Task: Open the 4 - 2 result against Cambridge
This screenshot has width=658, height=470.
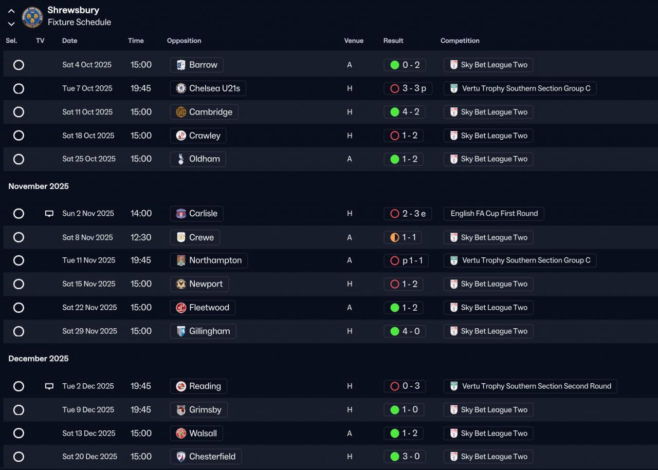Action: 405,112
